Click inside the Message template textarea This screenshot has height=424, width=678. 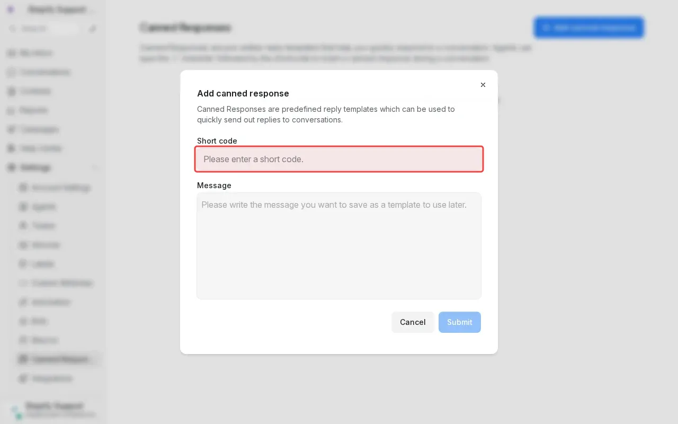pos(339,246)
